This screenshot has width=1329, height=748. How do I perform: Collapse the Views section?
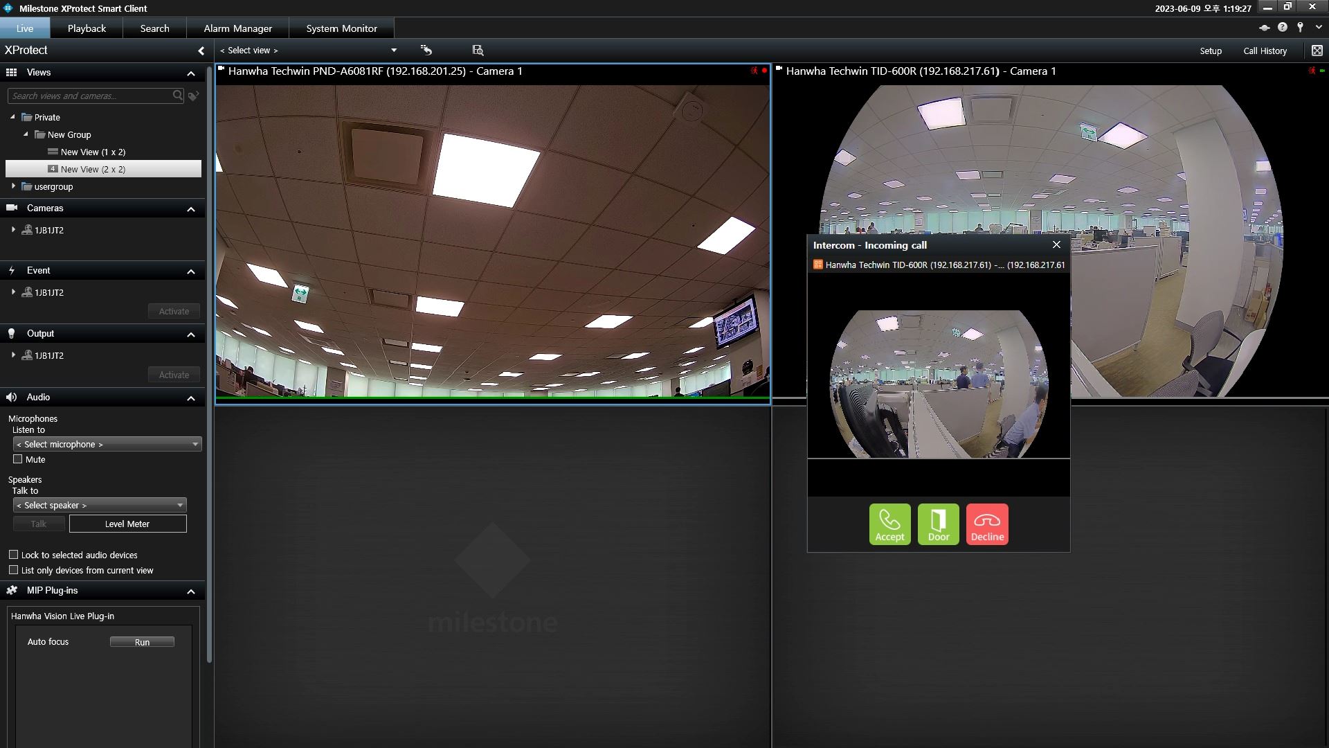[x=191, y=73]
